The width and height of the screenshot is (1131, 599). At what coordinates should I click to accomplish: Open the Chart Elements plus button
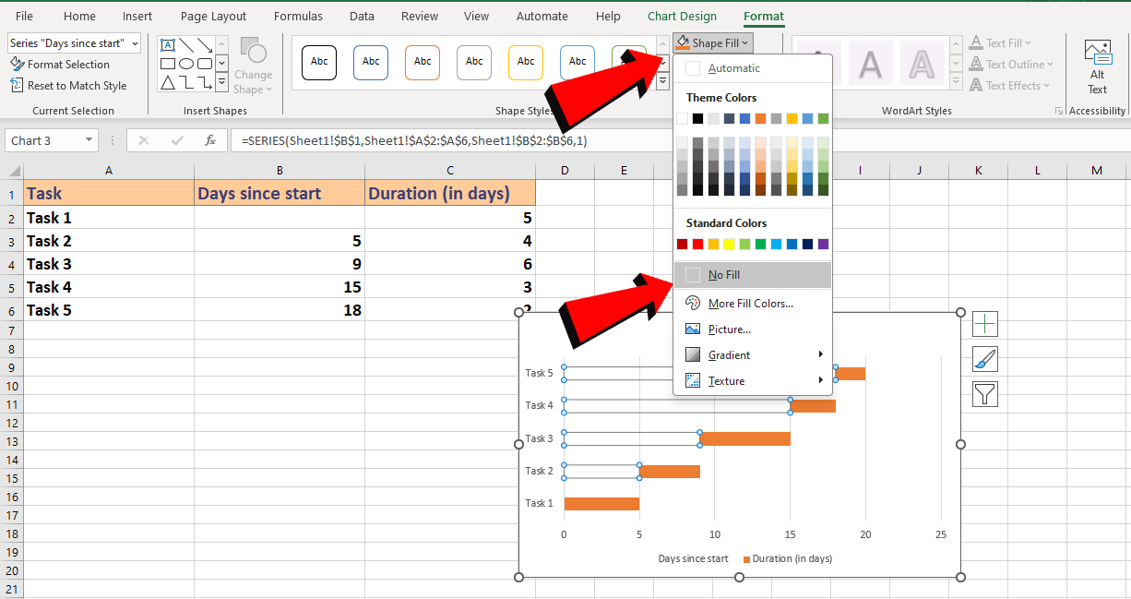click(x=984, y=324)
